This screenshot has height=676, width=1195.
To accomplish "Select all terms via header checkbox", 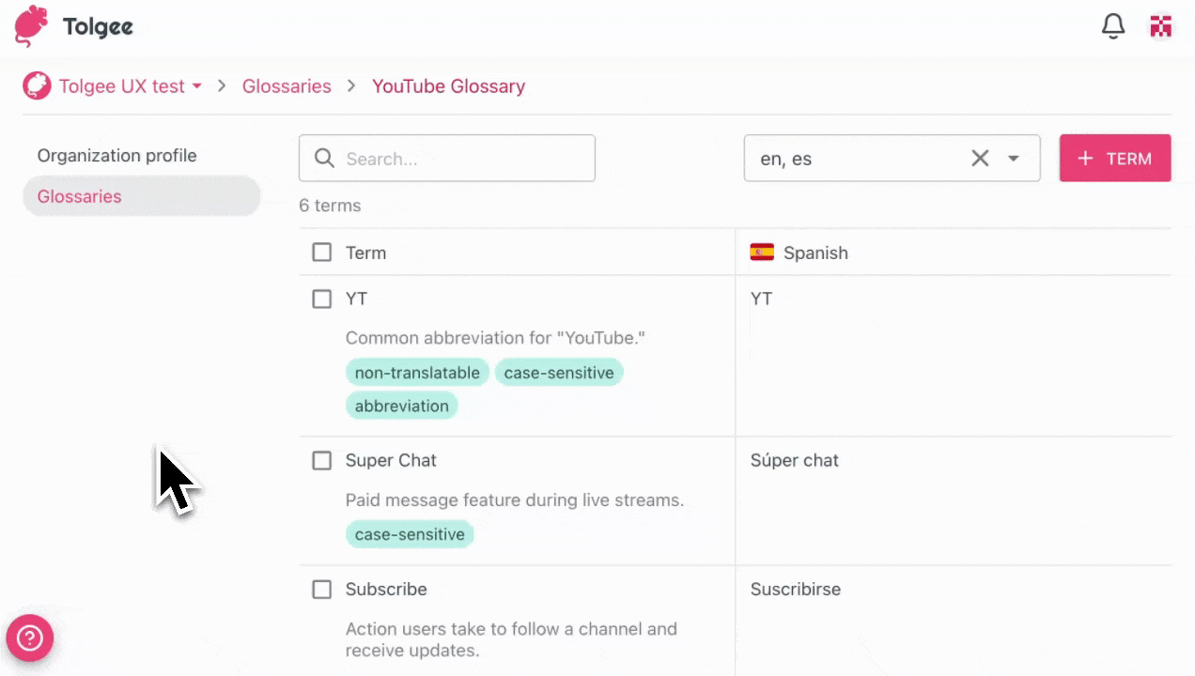I will [322, 252].
